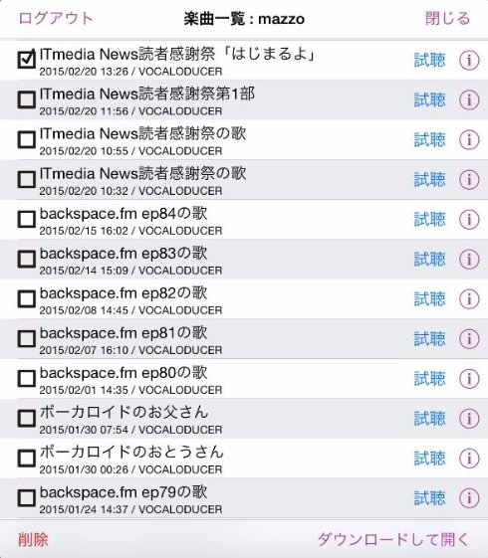Screen dimensions: 488x558
Task: Click 閉じる to close the list
Action: (x=448, y=18)
